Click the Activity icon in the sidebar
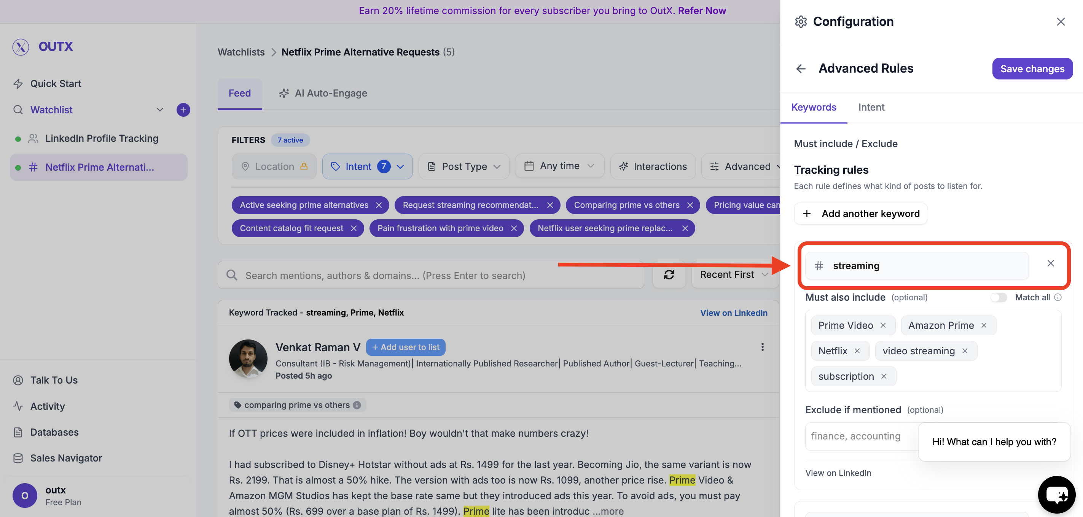 pyautogui.click(x=18, y=406)
